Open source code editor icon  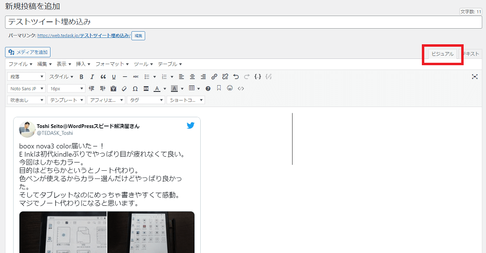point(241,89)
